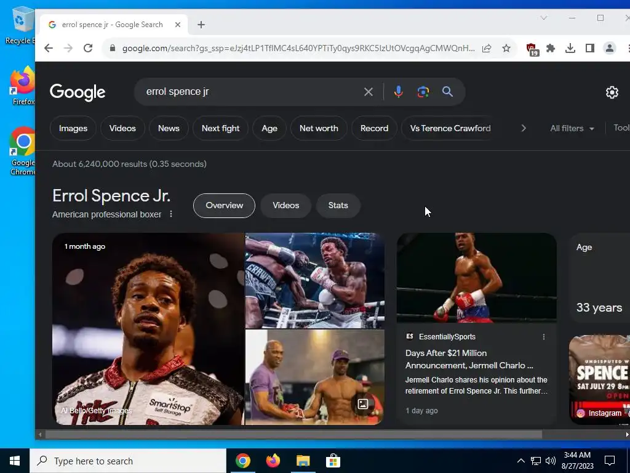The width and height of the screenshot is (630, 473).
Task: Toggle the browser side panel icon
Action: 590,48
